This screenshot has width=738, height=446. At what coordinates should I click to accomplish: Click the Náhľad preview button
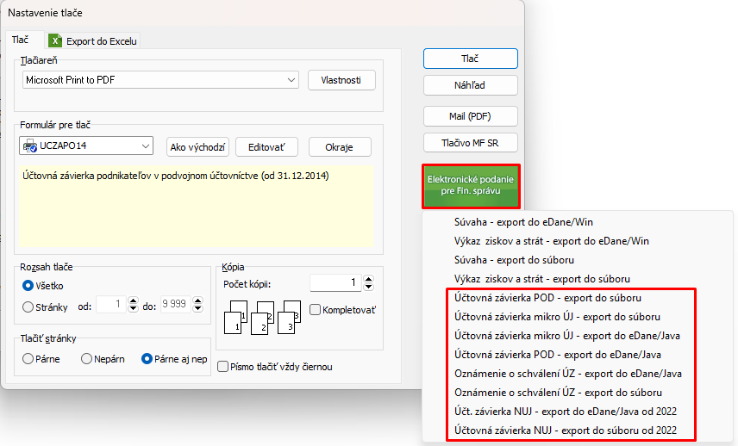(471, 85)
